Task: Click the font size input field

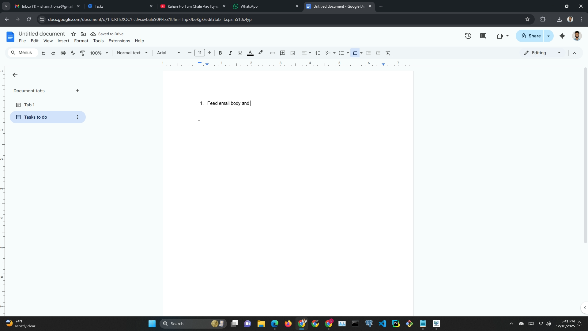Action: click(x=200, y=53)
